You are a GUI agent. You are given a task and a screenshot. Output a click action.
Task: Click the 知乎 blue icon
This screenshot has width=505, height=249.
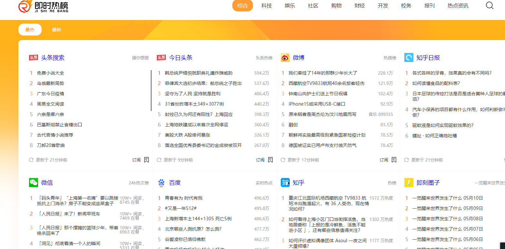pyautogui.click(x=285, y=182)
